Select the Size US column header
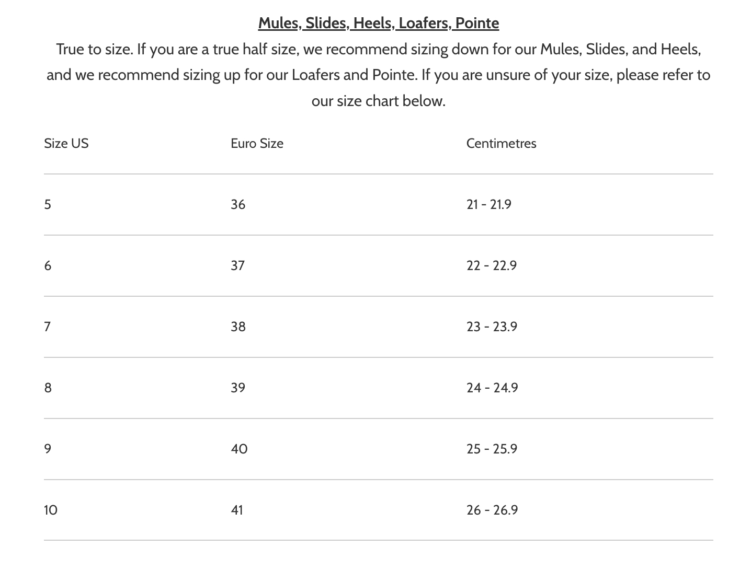Viewport: 751px width, 582px height. [66, 143]
